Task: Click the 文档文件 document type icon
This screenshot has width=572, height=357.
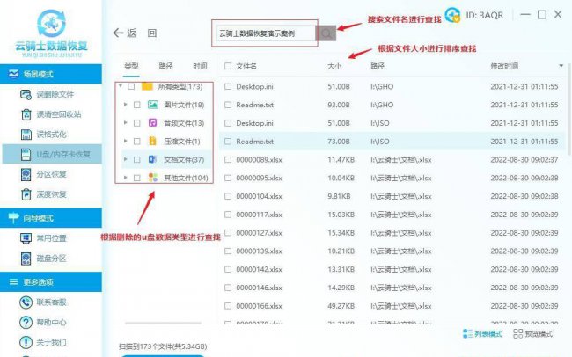Action: (x=152, y=159)
